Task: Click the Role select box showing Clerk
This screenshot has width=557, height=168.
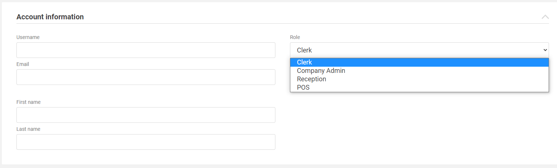Action: (x=416, y=50)
